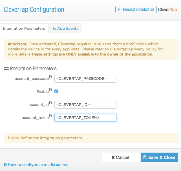Viewport: 181px width, 171px height.
Task: Click info icon beside account_passcode label
Action: [50, 76]
